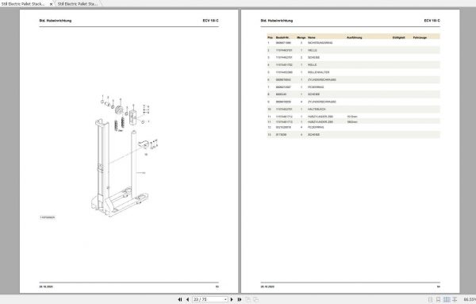Click the 'Menge' column header
Viewport: 476px width, 304px height.
pos(301,37)
